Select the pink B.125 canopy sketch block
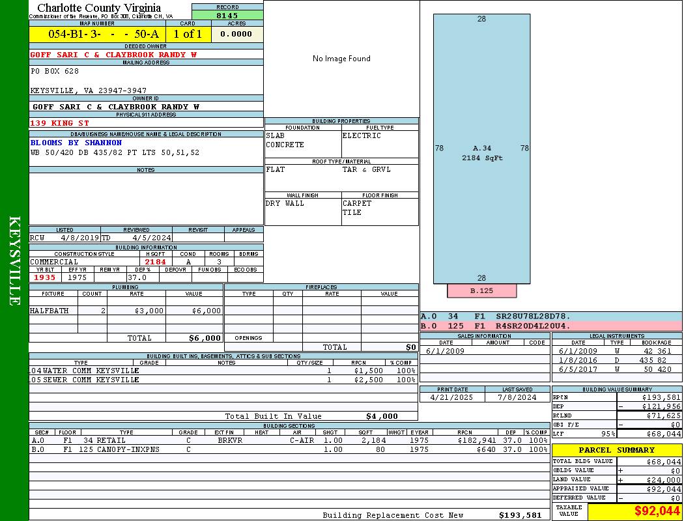The image size is (684, 521). pos(481,290)
